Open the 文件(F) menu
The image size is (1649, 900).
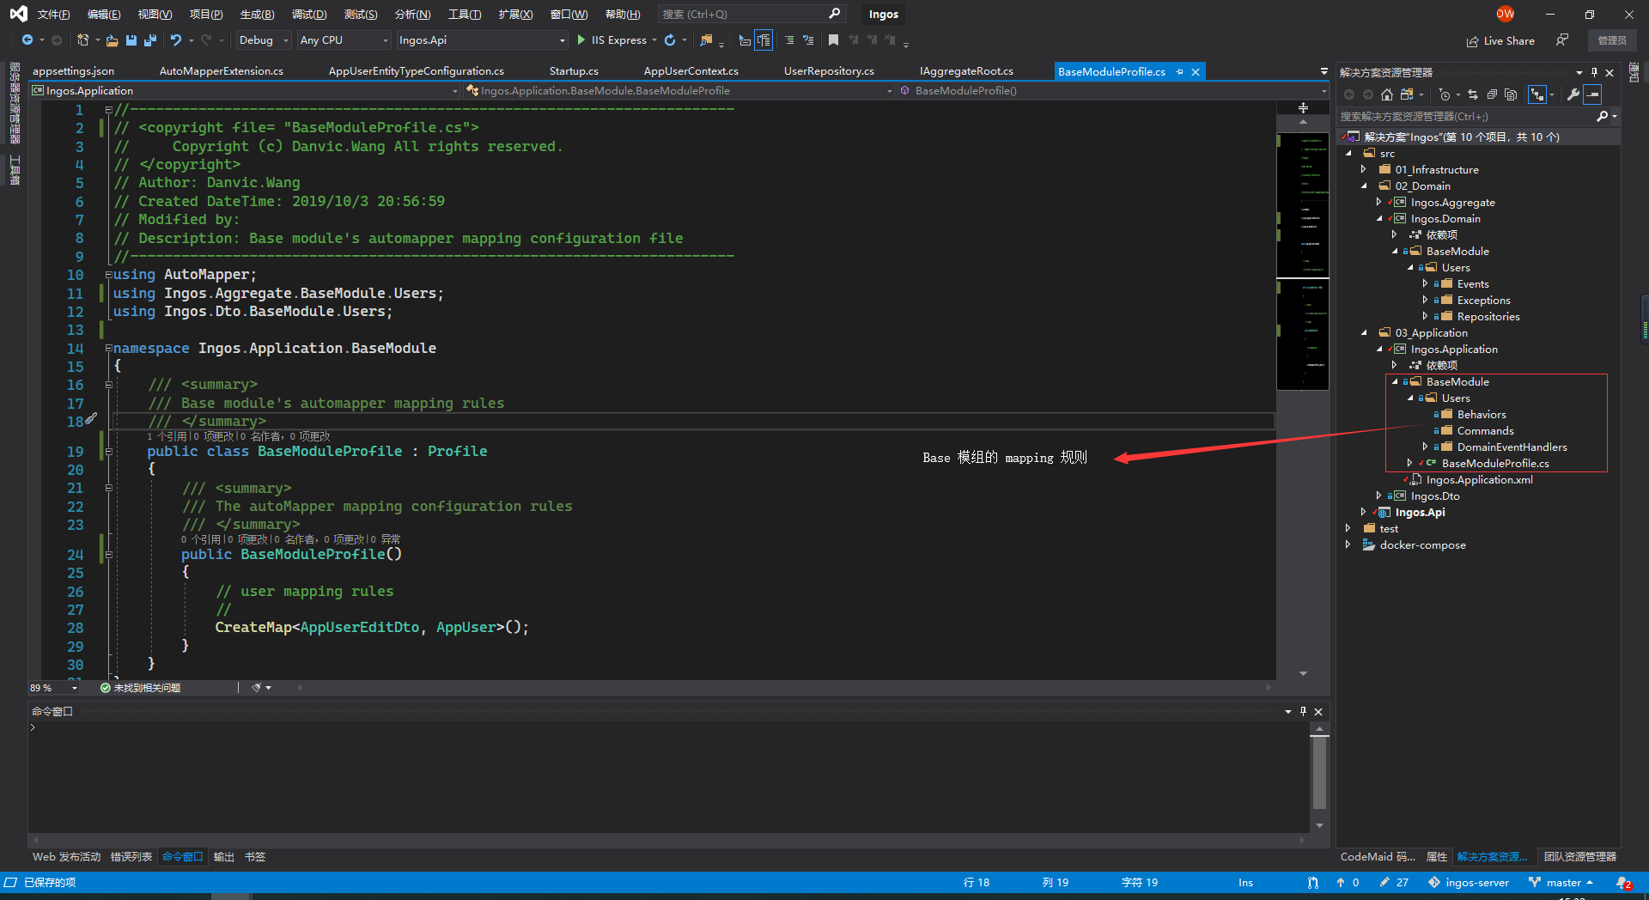[53, 15]
